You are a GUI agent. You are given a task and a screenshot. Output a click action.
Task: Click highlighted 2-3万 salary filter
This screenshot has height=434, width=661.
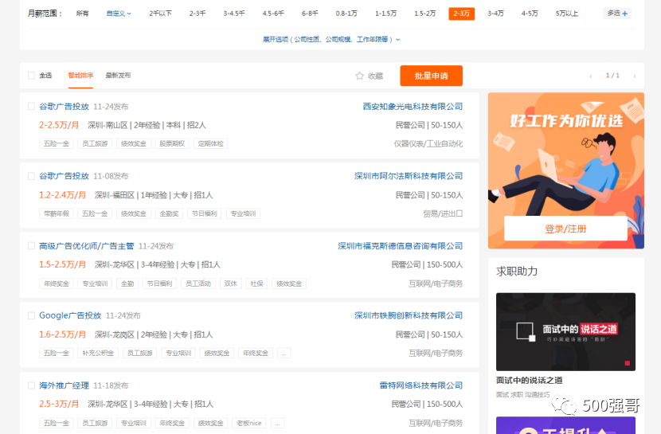[x=462, y=14]
